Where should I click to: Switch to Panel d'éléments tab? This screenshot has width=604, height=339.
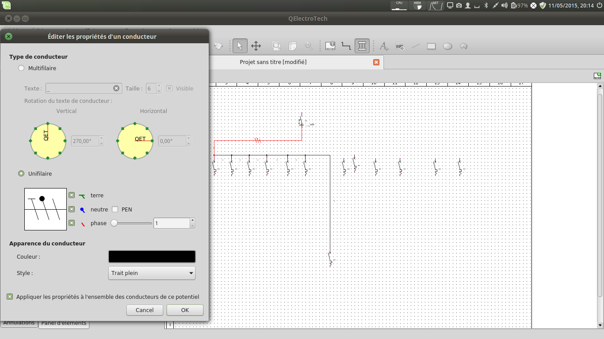point(64,323)
